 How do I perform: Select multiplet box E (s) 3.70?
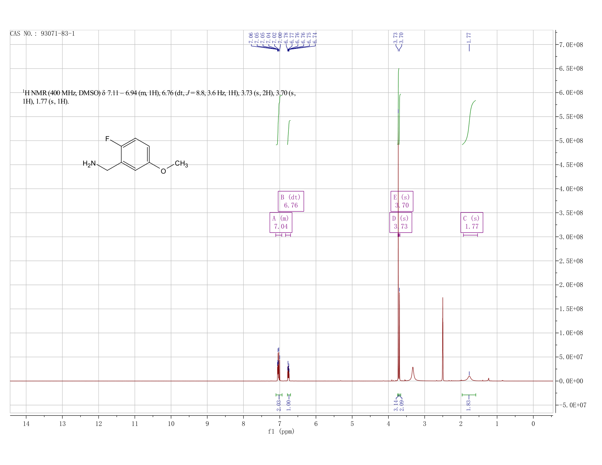click(x=402, y=201)
